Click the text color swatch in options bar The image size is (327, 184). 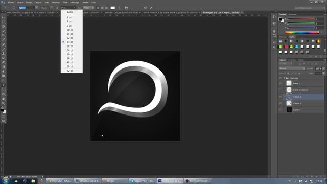coord(112,8)
